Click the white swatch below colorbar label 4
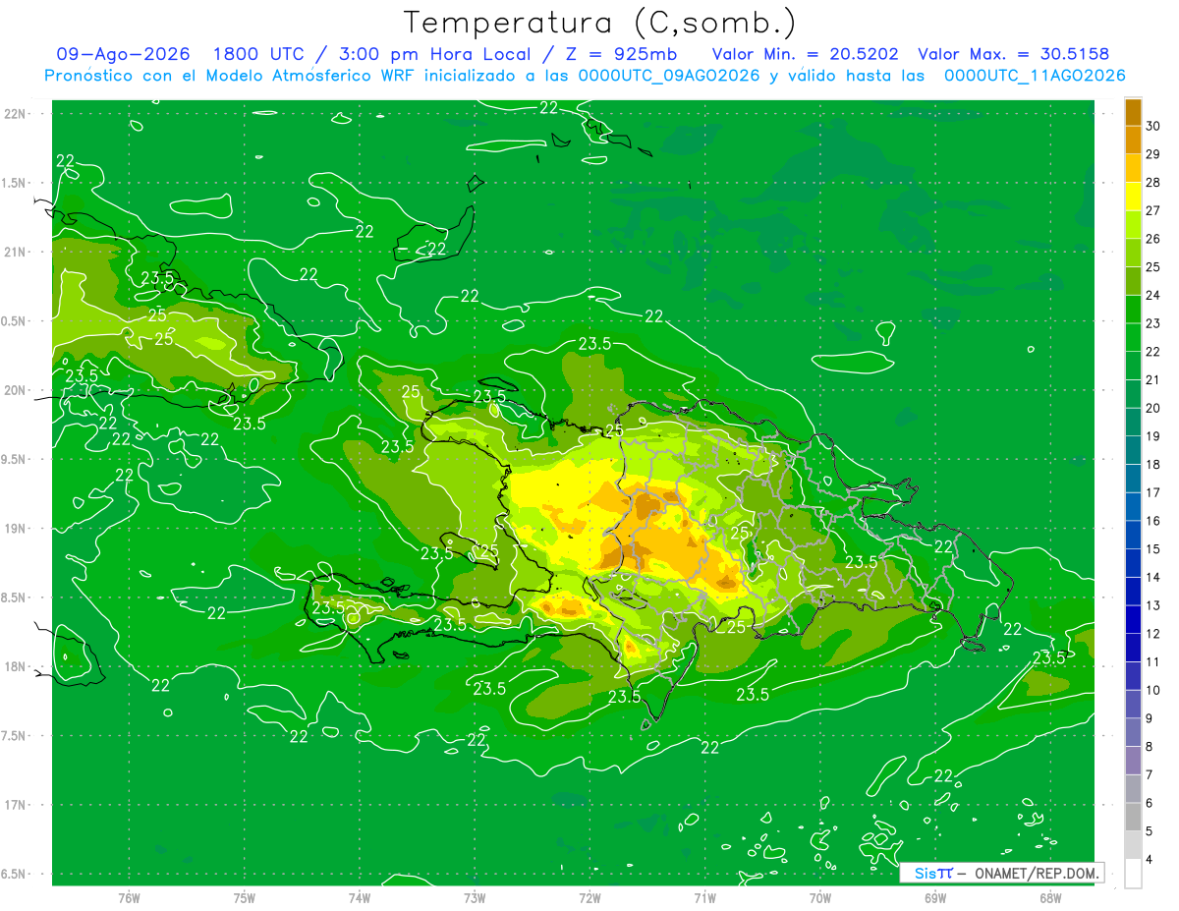This screenshot has width=1179, height=911. [x=1133, y=874]
